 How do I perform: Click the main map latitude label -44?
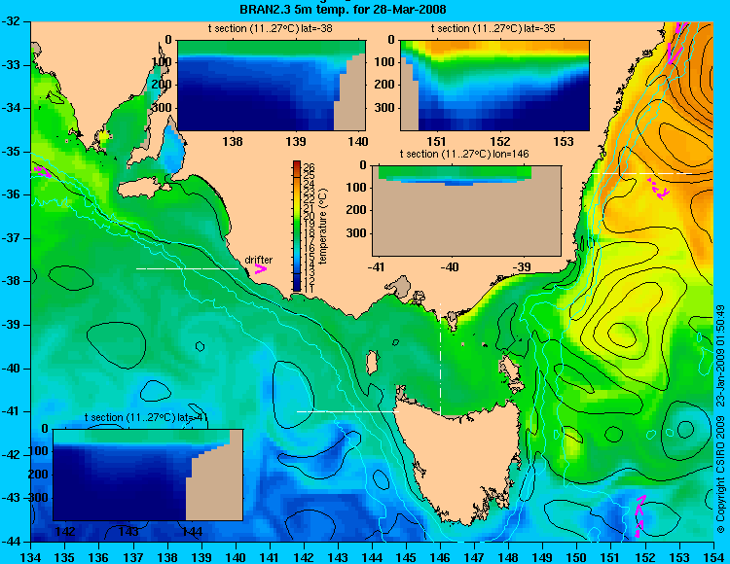11,542
